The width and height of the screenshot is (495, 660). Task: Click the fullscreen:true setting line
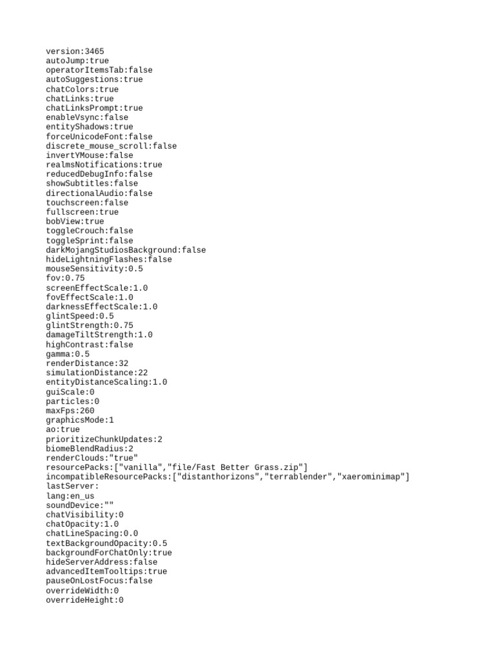(x=82, y=211)
